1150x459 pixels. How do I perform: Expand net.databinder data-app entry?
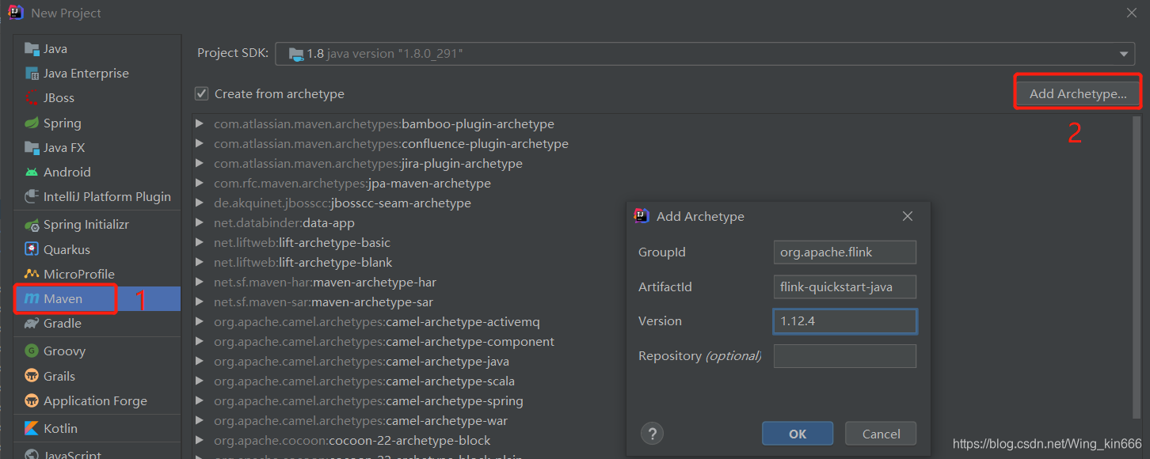coord(200,223)
